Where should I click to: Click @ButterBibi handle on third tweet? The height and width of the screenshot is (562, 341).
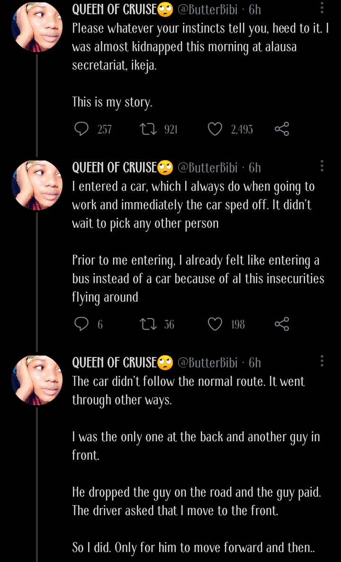tap(207, 363)
